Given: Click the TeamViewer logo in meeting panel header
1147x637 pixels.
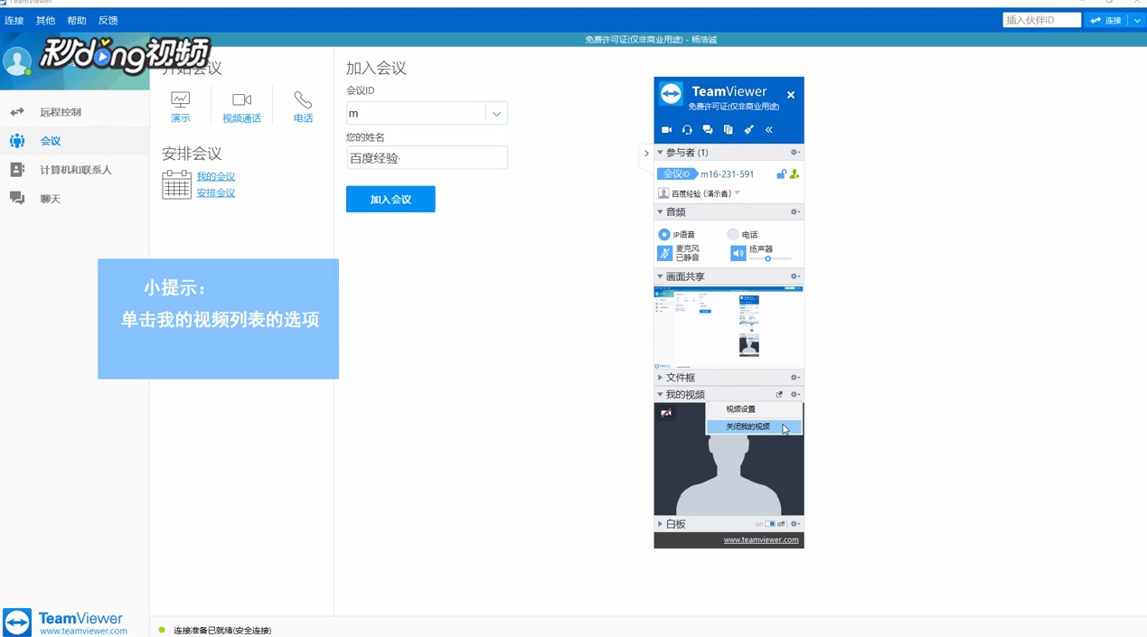Looking at the screenshot, I should coord(671,93).
